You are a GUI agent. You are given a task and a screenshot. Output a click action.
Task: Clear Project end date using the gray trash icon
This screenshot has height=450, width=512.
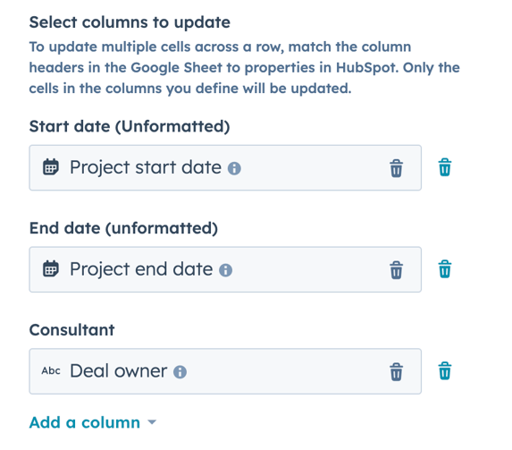396,270
